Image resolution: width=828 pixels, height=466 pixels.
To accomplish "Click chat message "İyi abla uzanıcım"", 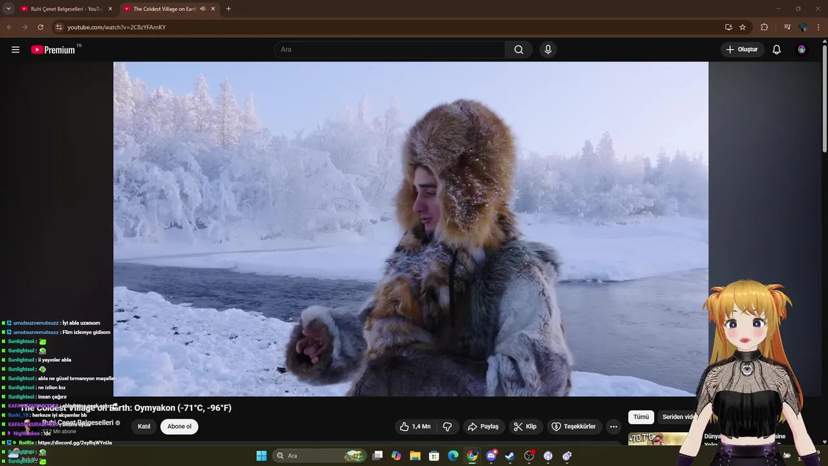I will [x=81, y=323].
